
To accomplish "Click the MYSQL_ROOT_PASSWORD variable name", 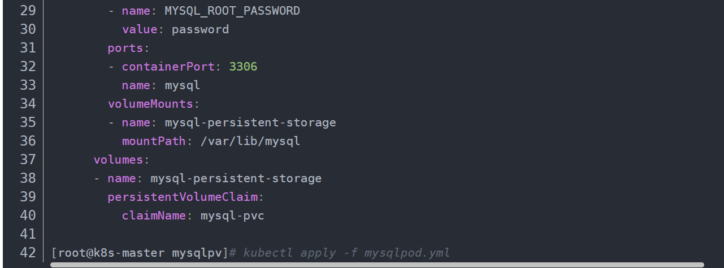I will (x=232, y=11).
